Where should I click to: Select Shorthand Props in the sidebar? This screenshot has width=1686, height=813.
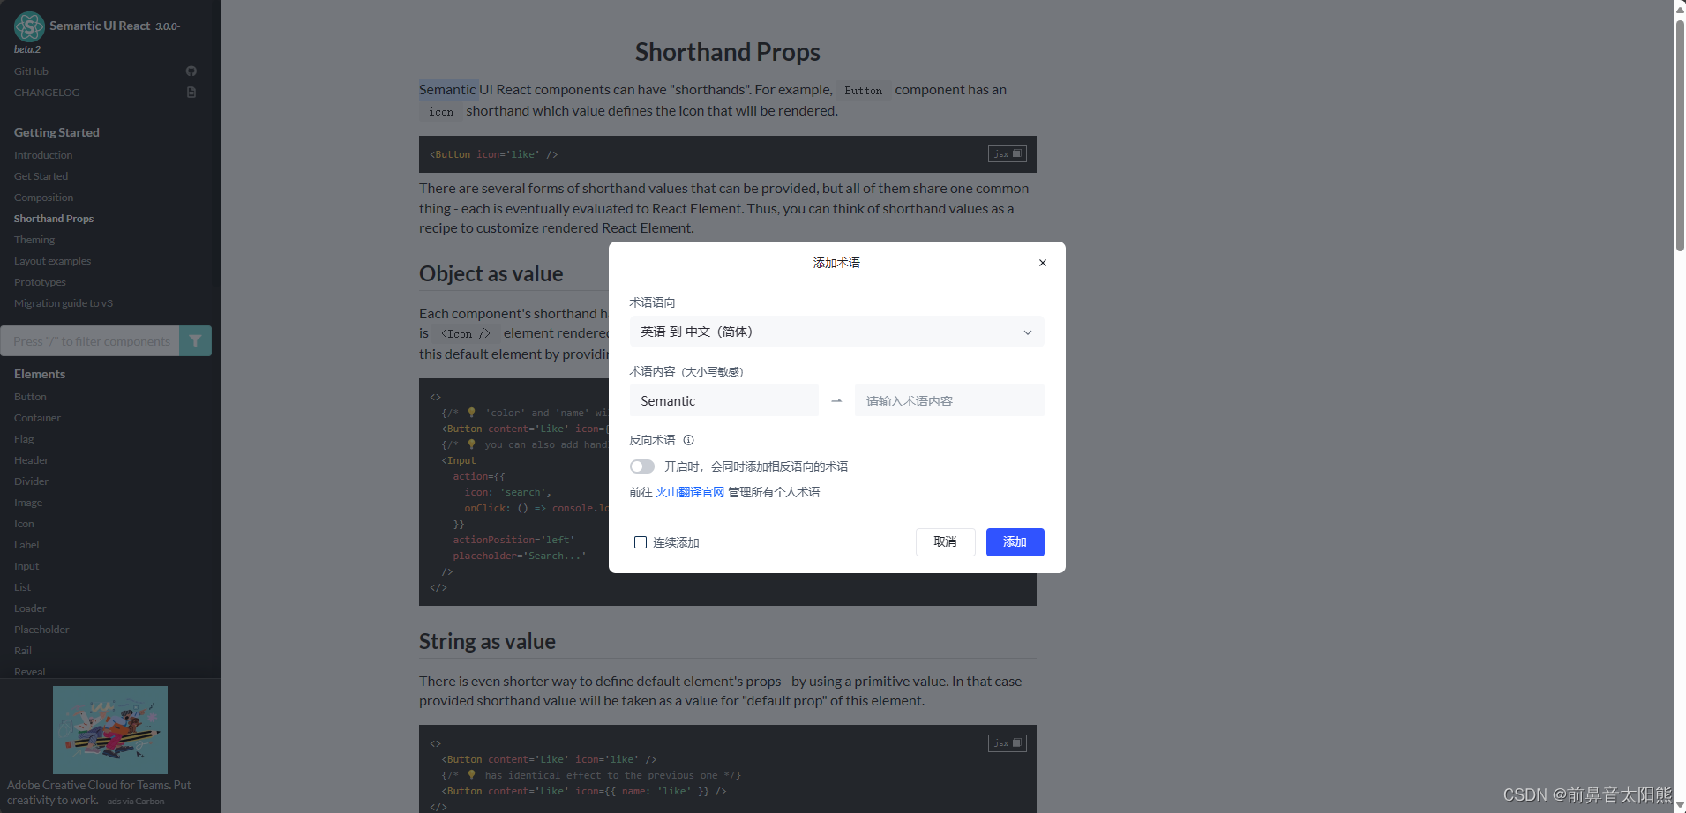[x=54, y=219]
